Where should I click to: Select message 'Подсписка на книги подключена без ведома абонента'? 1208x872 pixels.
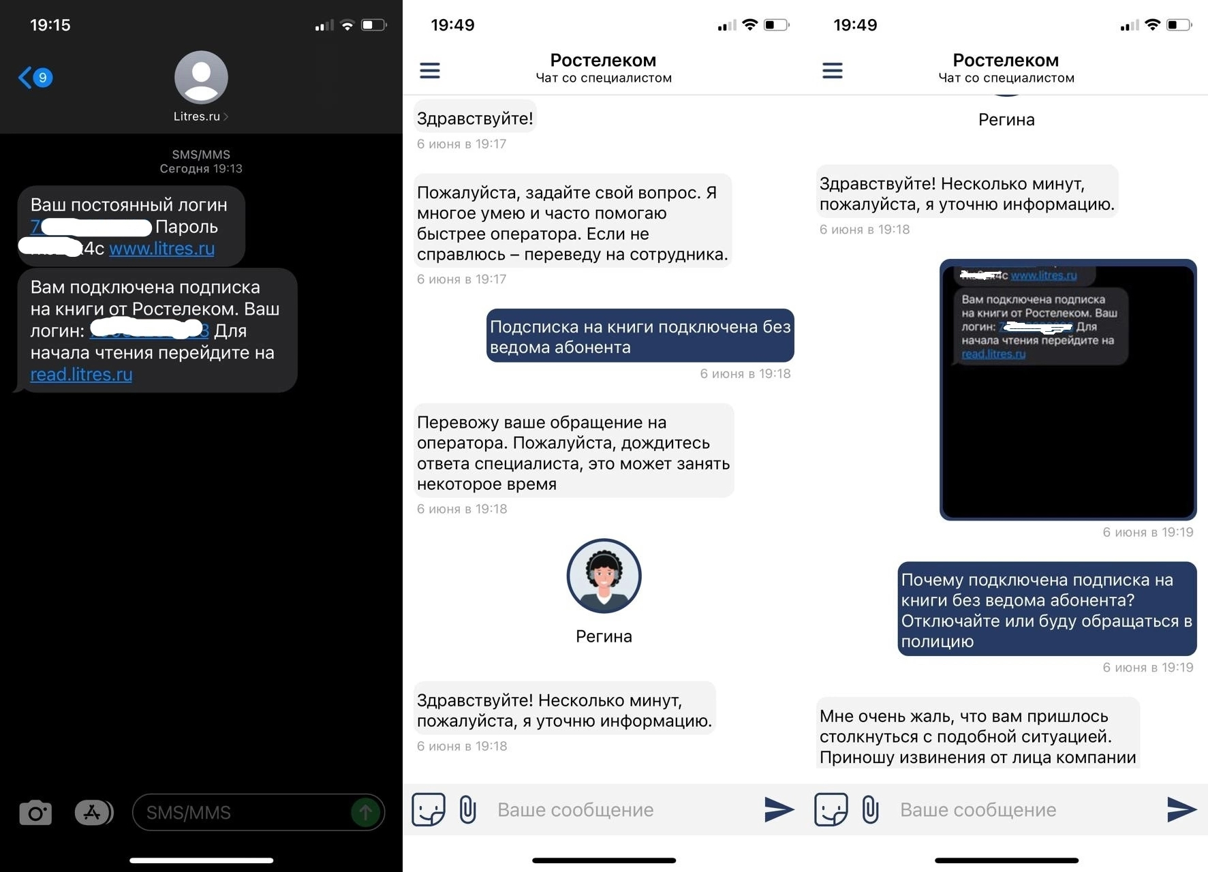pyautogui.click(x=640, y=336)
